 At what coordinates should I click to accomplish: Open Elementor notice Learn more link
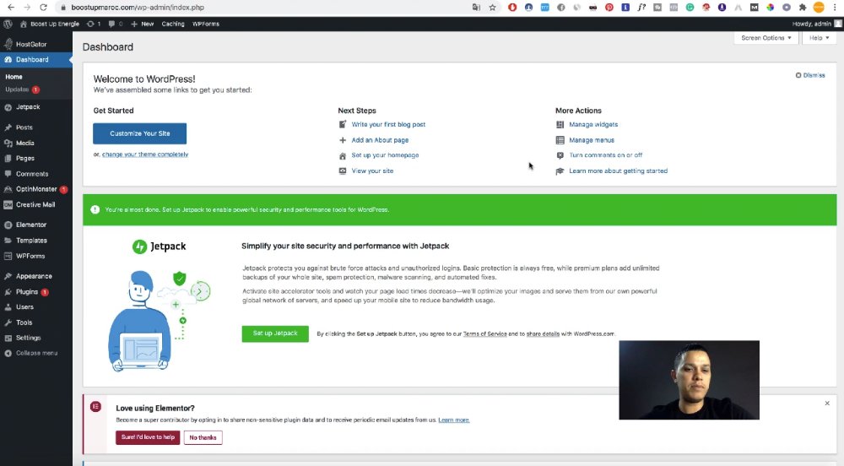tap(454, 420)
